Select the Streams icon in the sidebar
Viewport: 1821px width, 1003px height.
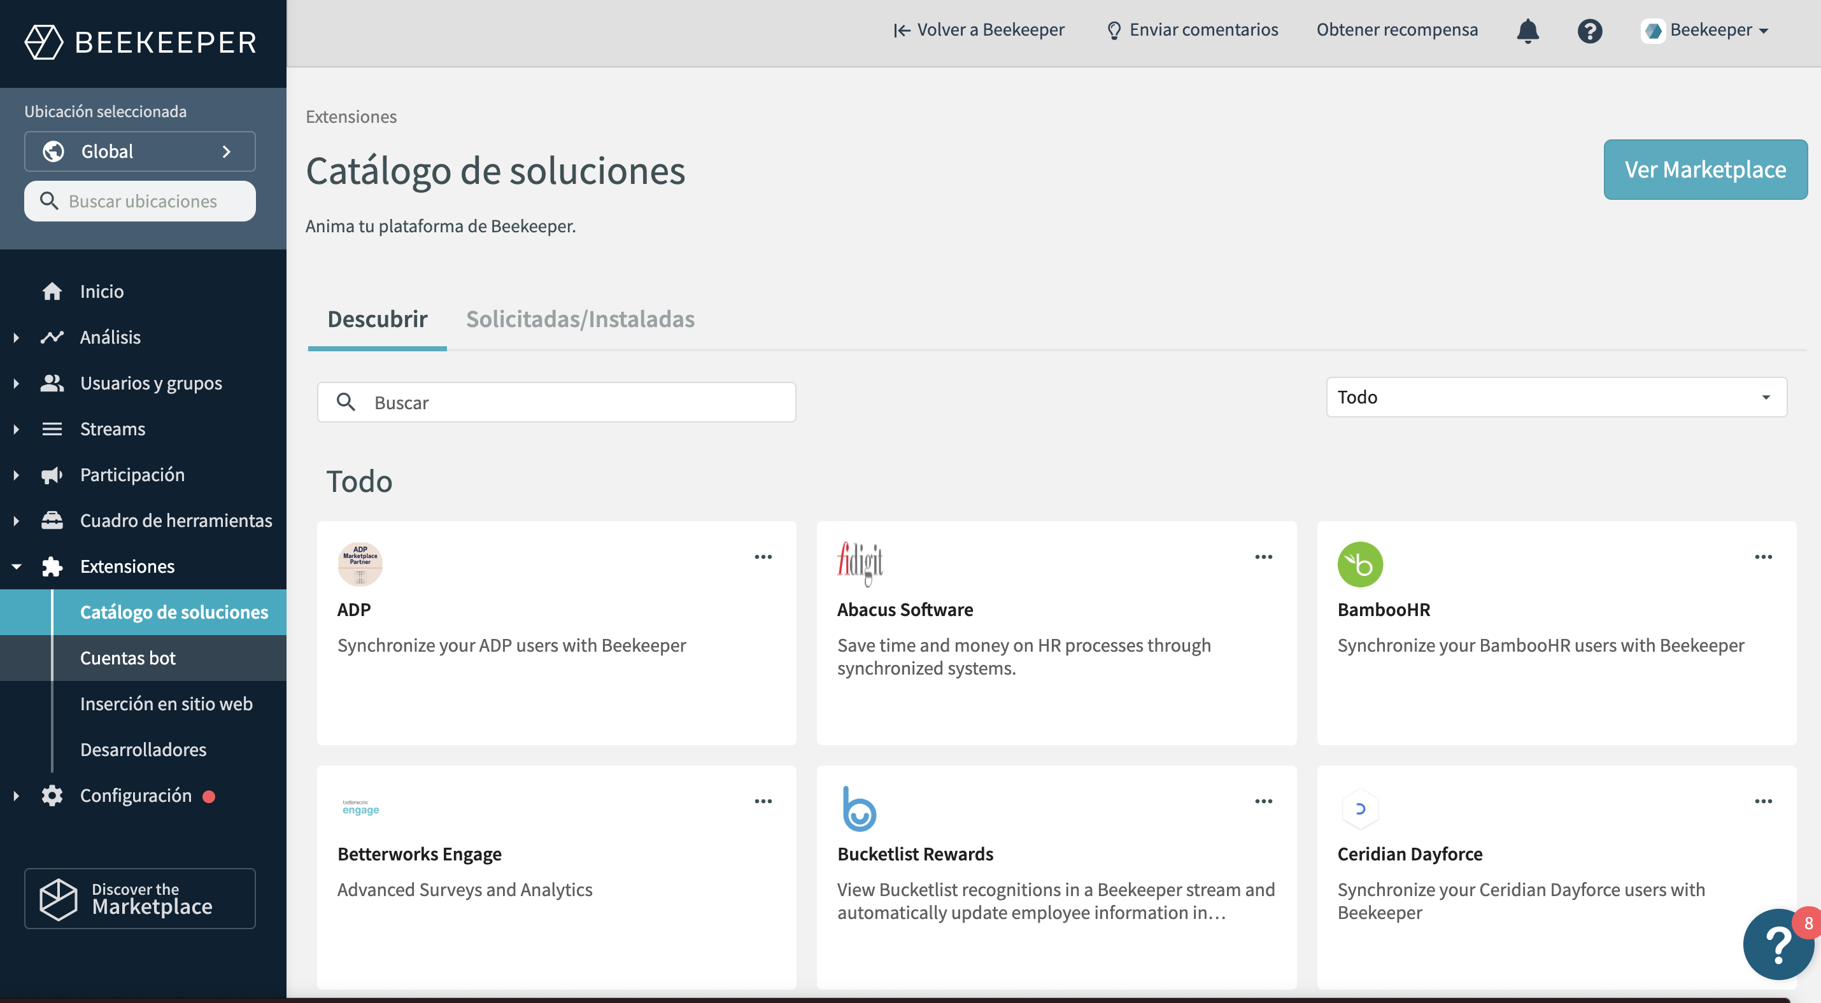[x=53, y=428]
